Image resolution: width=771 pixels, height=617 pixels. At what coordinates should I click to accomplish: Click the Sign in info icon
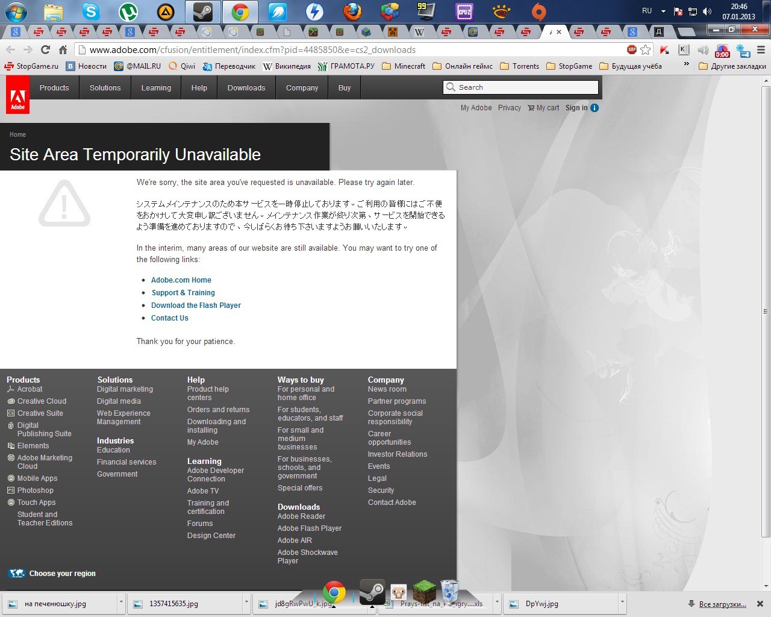click(595, 108)
